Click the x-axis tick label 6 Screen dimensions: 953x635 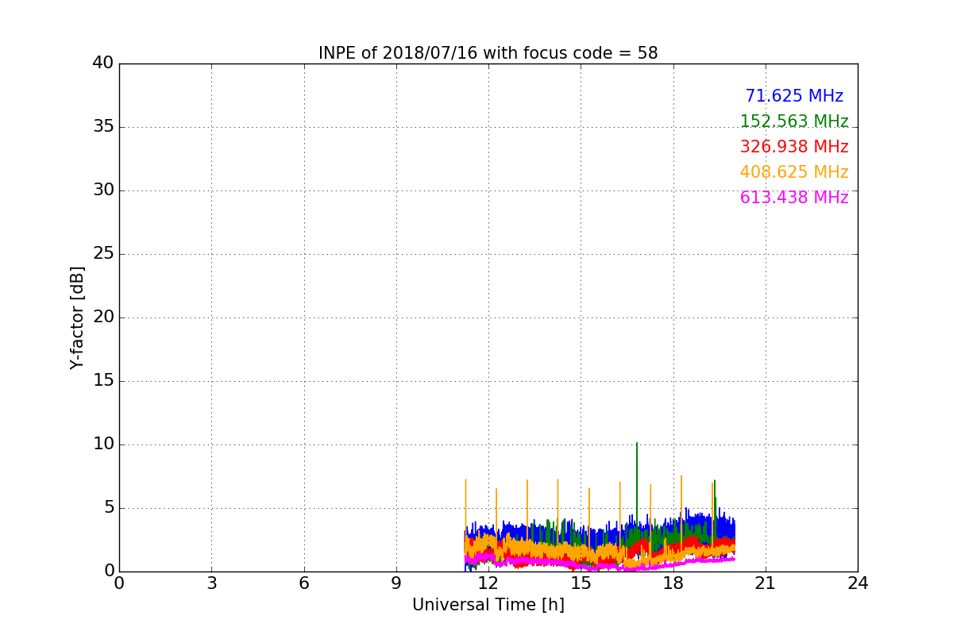tap(303, 583)
